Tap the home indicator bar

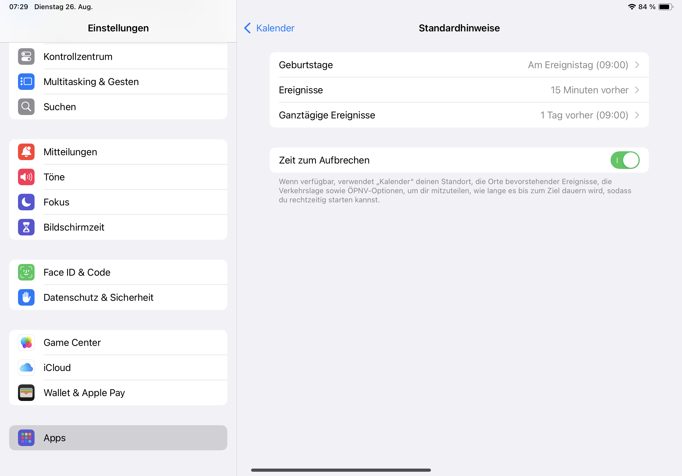[341, 470]
